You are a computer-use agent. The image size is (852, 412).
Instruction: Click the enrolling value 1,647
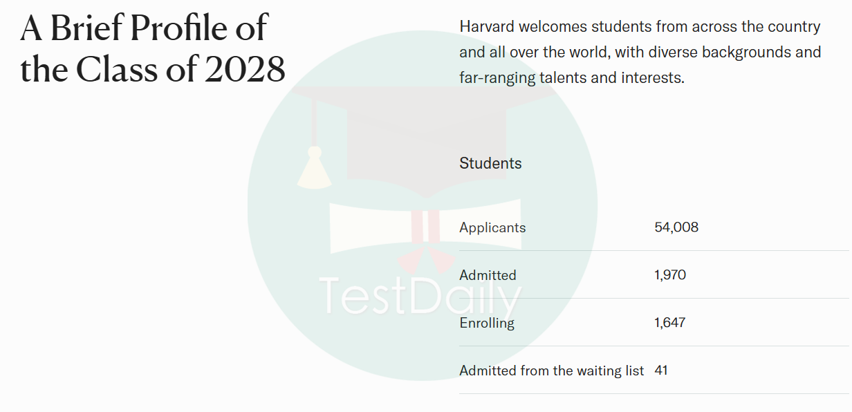click(x=669, y=323)
